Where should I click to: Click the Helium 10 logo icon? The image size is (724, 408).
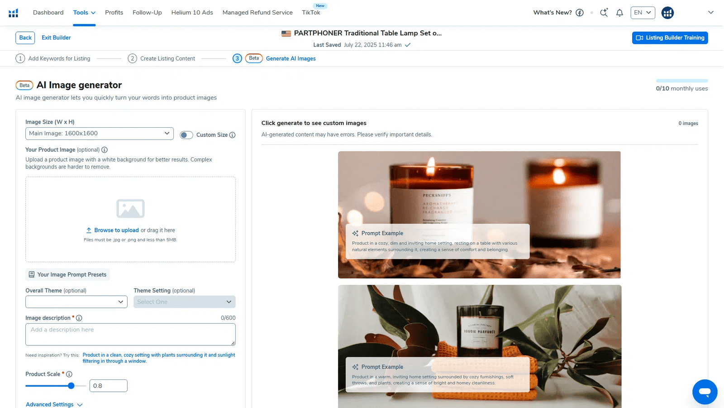click(14, 13)
